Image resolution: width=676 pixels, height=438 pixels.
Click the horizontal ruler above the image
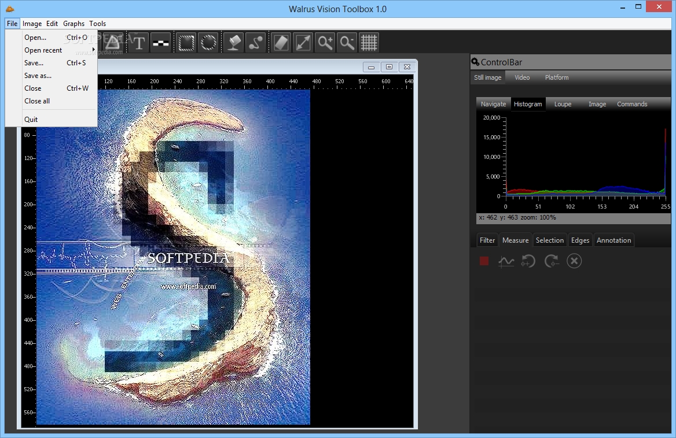point(255,82)
